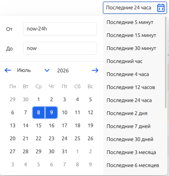The height and width of the screenshot is (176, 169).
Task: Pick July 6 in the calendar
Action: click(x=13, y=113)
